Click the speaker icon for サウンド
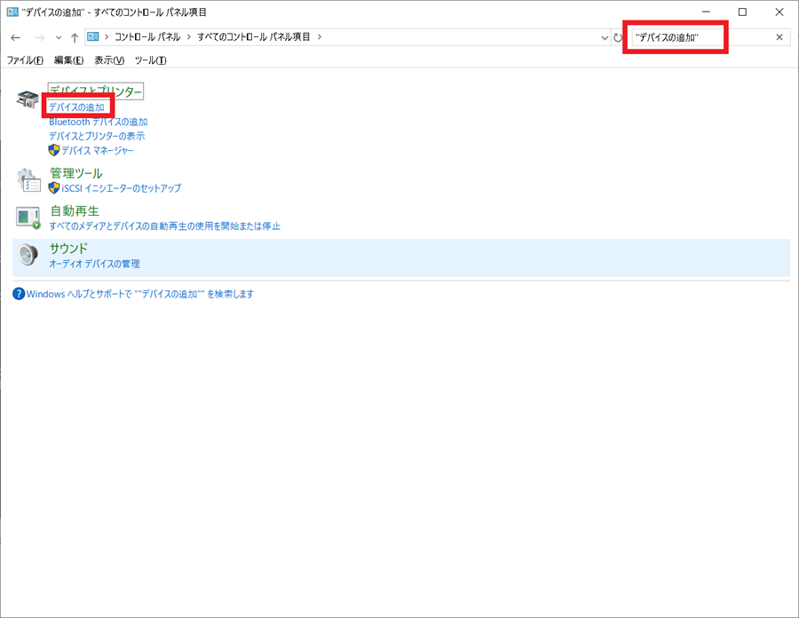799x618 pixels. point(28,255)
